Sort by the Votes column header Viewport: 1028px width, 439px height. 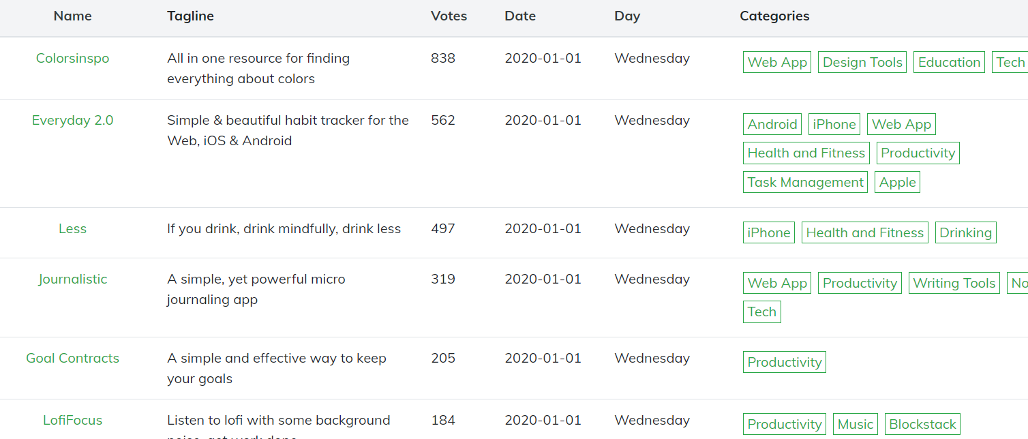[x=449, y=16]
